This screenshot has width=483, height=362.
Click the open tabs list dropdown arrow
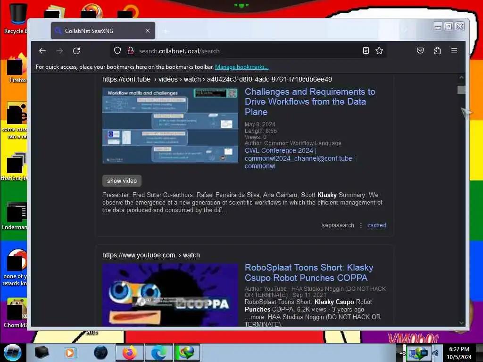coord(405,31)
